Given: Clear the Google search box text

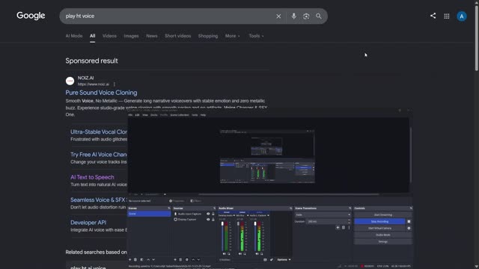Looking at the screenshot, I should pyautogui.click(x=278, y=16).
